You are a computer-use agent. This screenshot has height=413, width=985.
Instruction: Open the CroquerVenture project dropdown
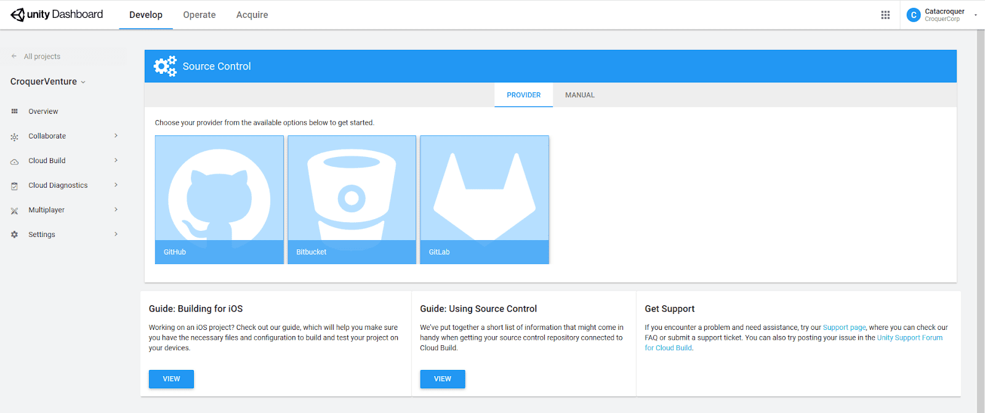pyautogui.click(x=48, y=81)
